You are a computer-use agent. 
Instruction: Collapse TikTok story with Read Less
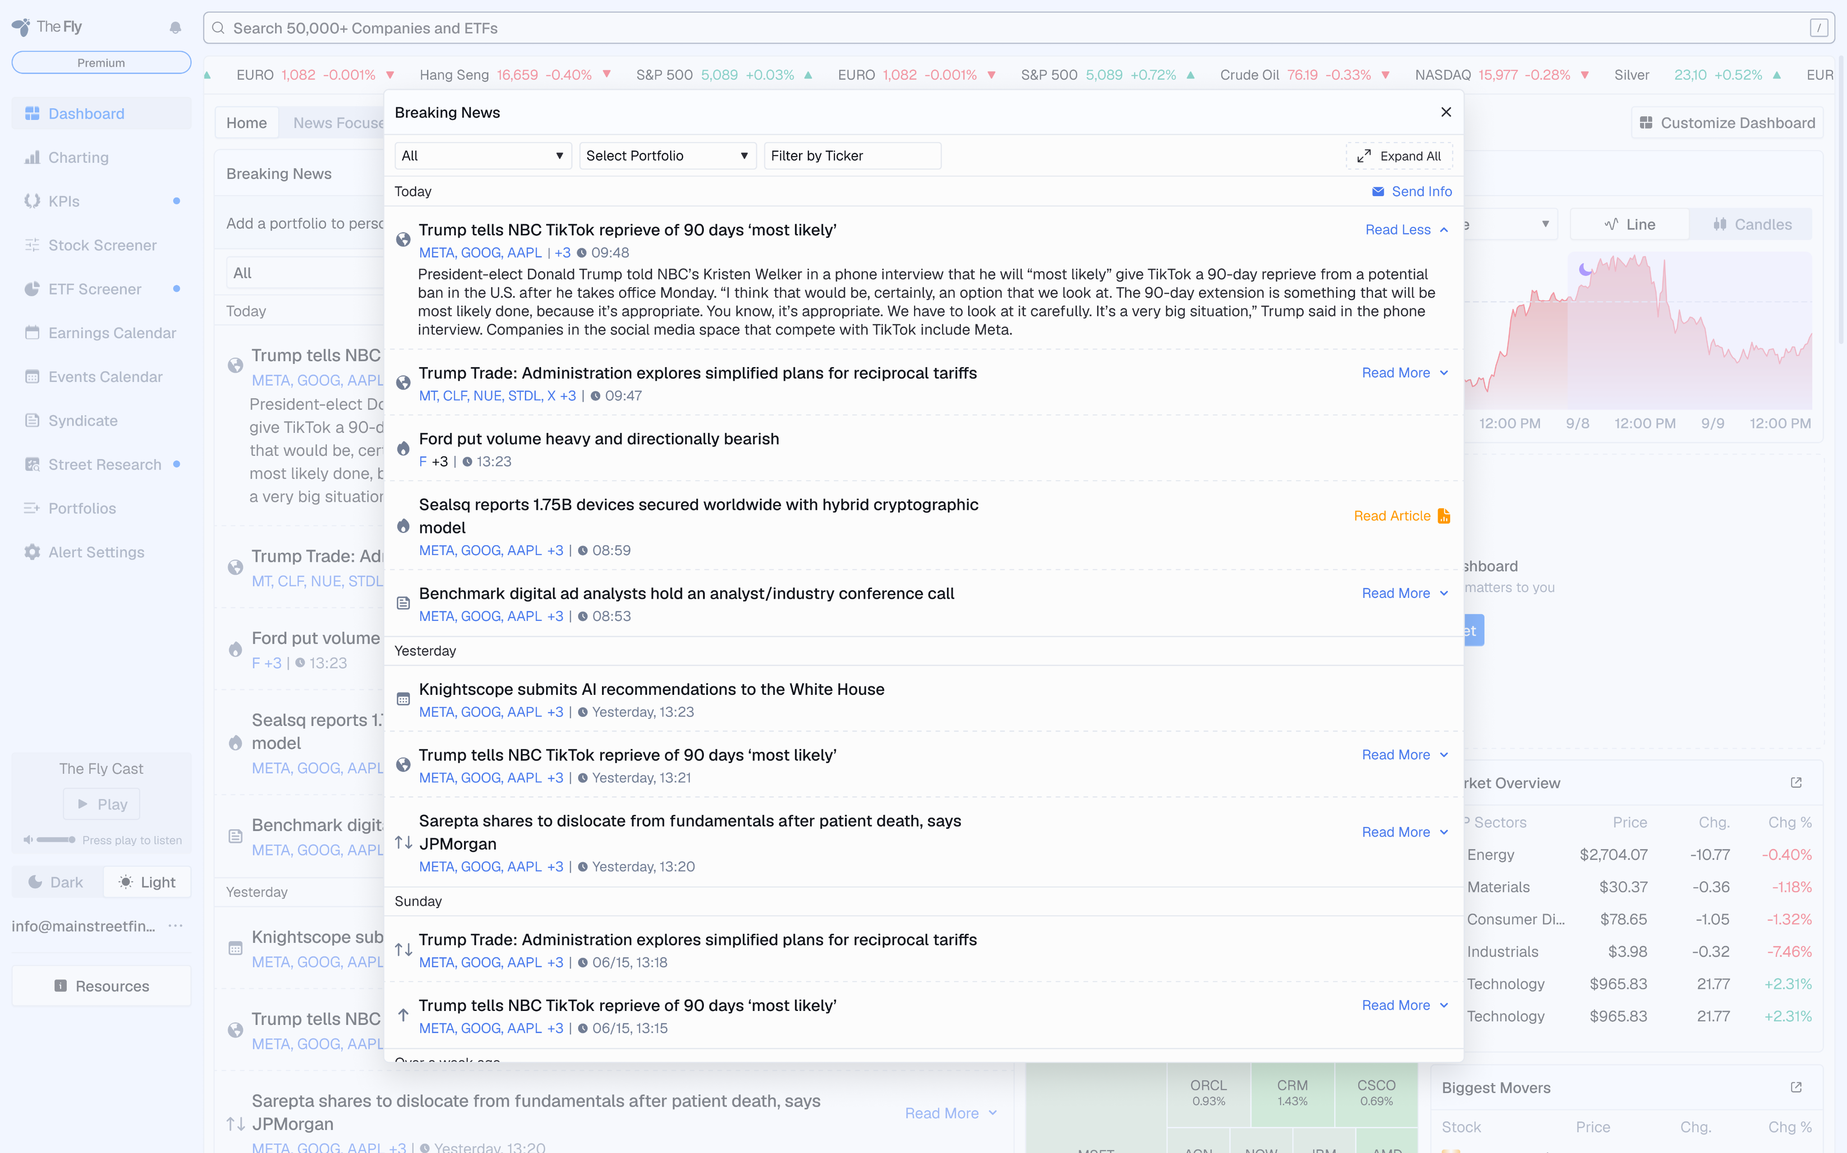tap(1407, 230)
